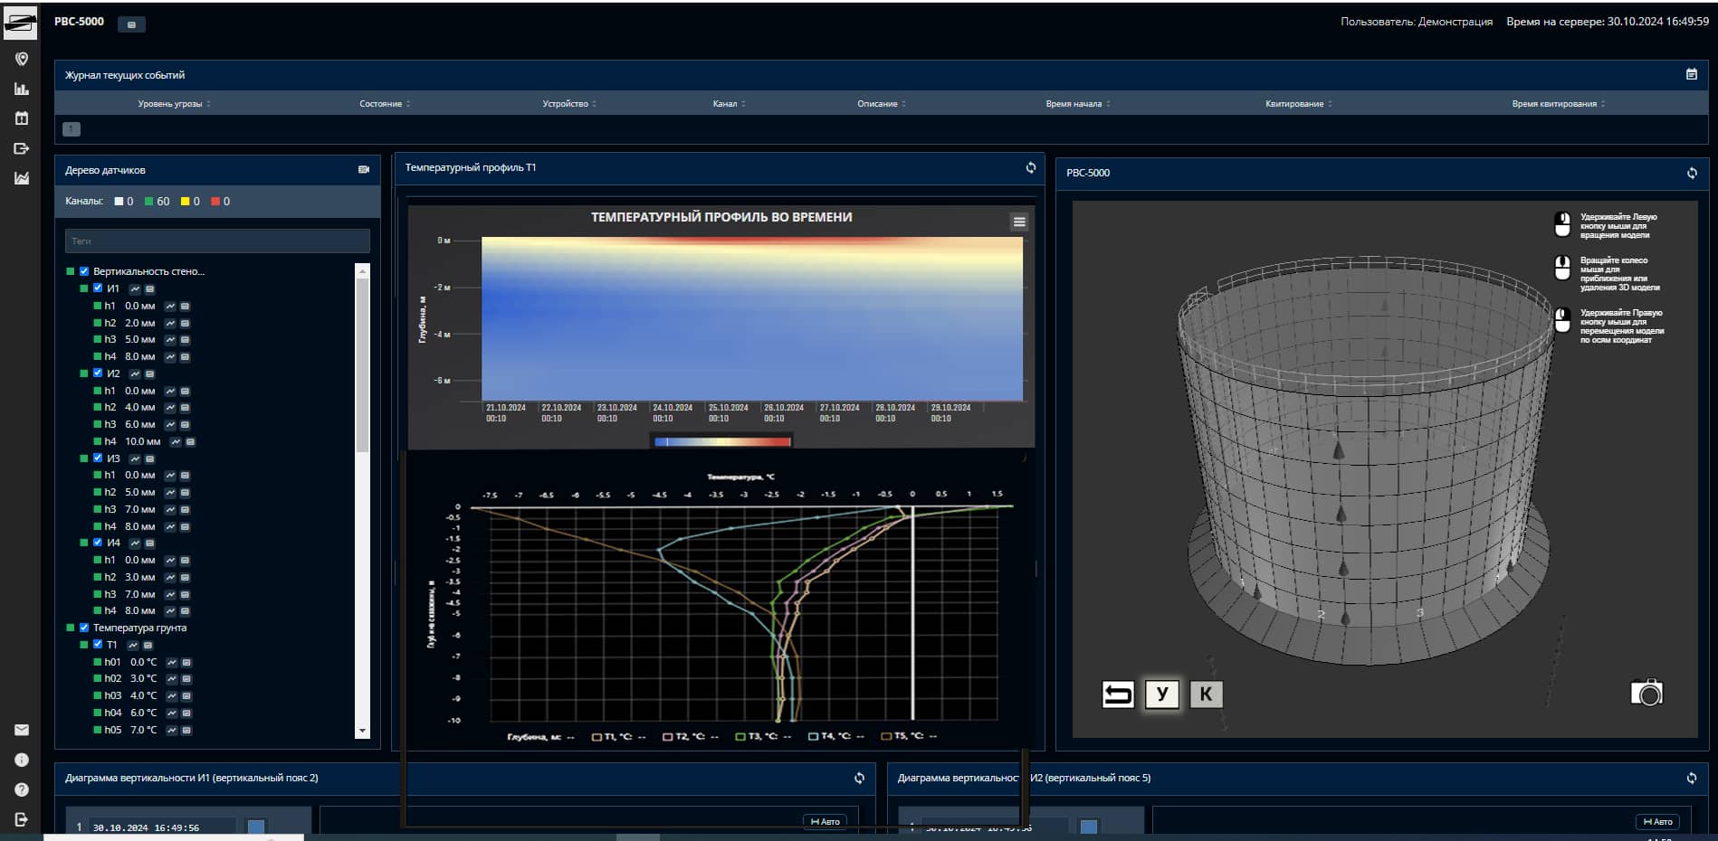Click the map location pin sidebar icon
Viewport: 1718px width, 841px height.
pos(22,59)
